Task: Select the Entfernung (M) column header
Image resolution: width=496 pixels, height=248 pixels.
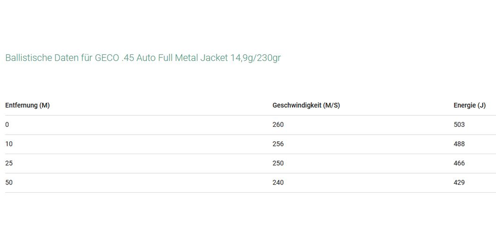Action: pyautogui.click(x=27, y=105)
